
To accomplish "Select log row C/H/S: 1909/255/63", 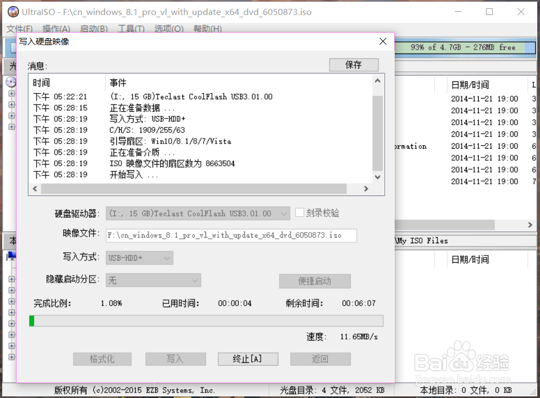I will tap(202, 130).
